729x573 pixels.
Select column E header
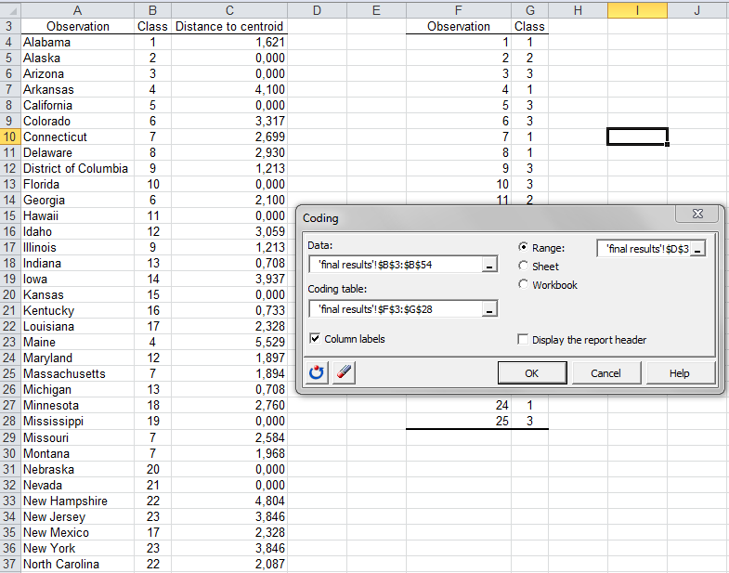point(377,10)
